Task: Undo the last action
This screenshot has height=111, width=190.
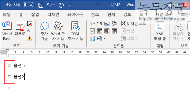Action: tap(49, 5)
